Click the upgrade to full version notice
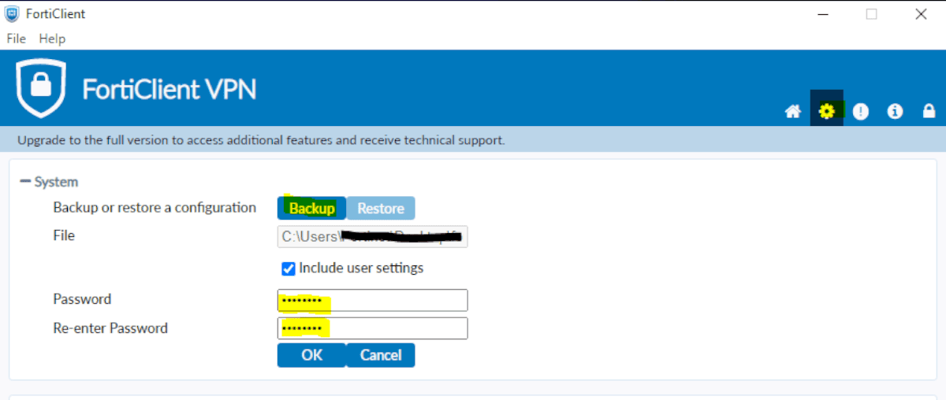946x400 pixels. pos(261,140)
